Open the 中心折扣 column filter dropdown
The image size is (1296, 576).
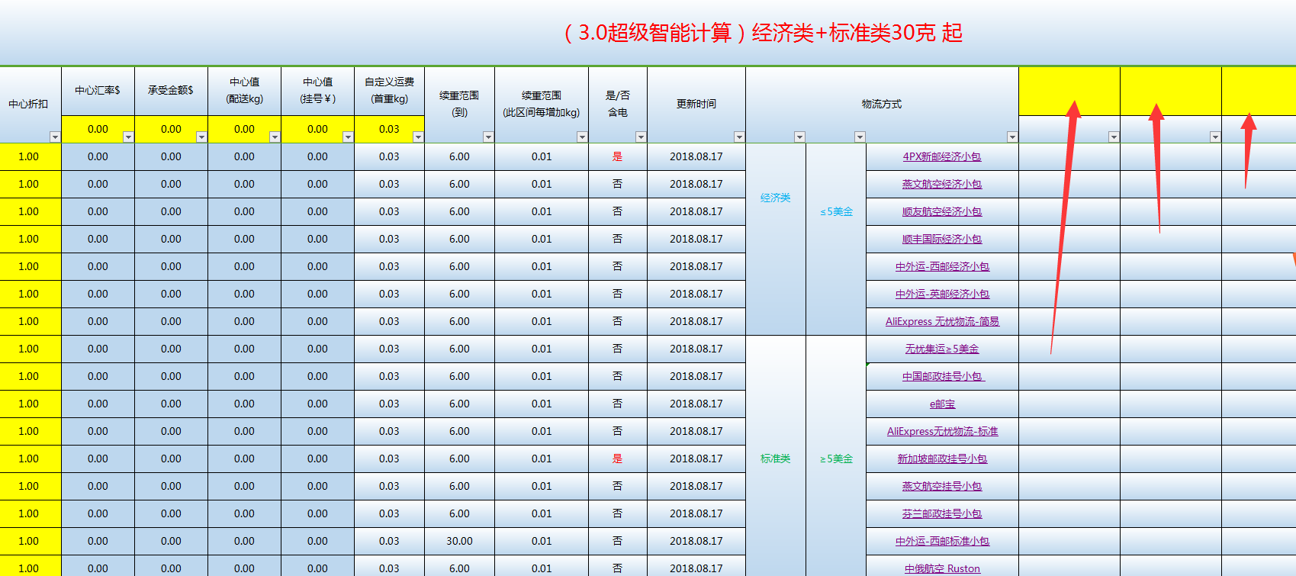tap(55, 137)
